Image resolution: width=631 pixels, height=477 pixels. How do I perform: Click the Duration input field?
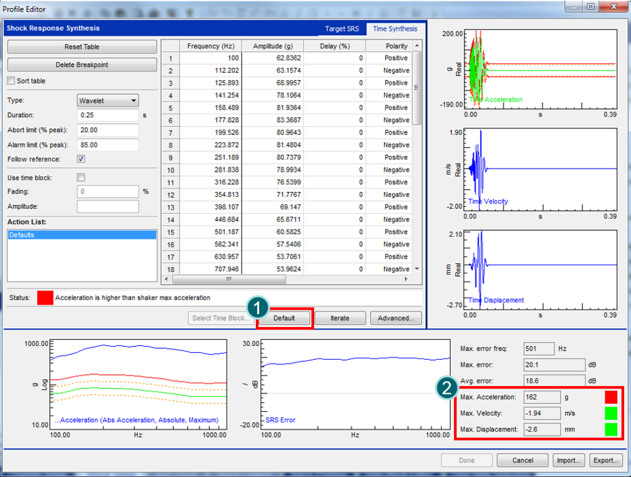coord(108,116)
